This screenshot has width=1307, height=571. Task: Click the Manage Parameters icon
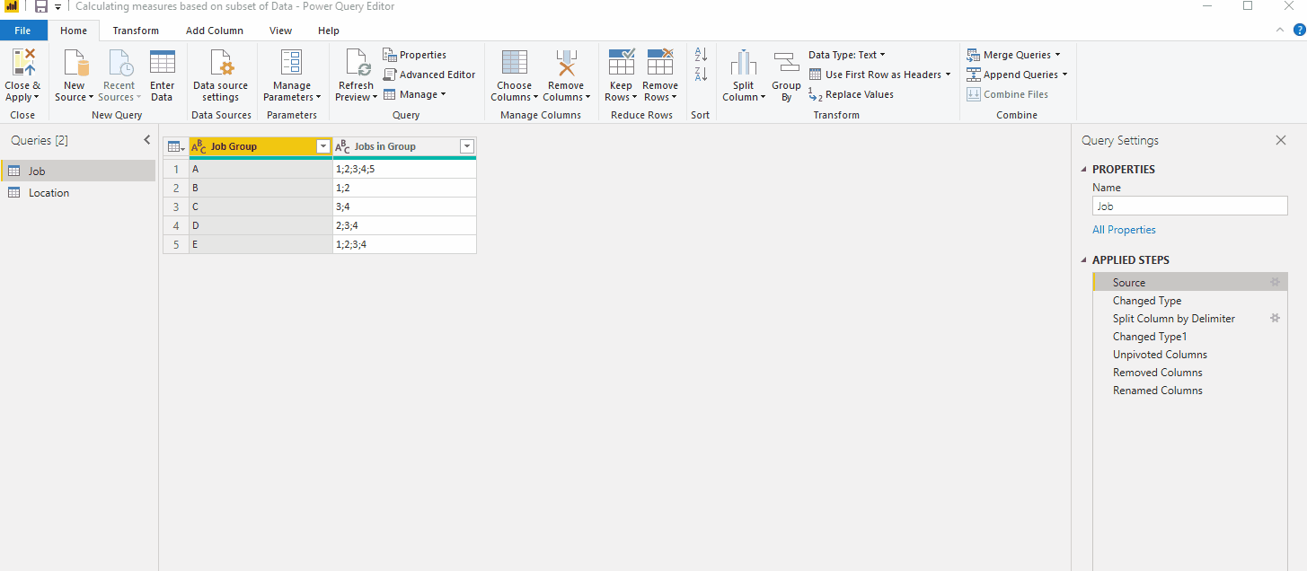coord(292,63)
